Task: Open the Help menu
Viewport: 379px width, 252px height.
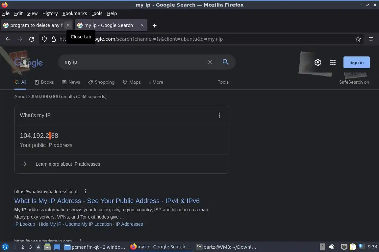Action: coord(112,13)
